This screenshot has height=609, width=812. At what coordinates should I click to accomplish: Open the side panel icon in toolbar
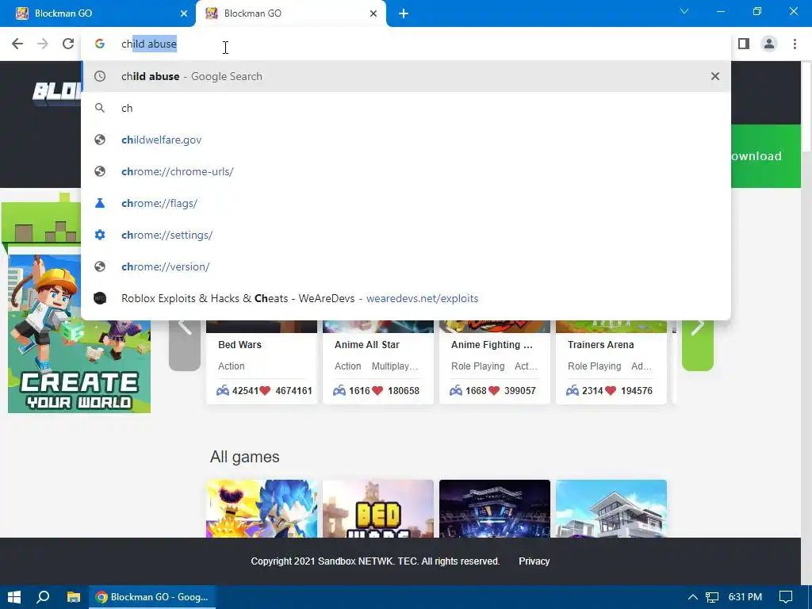pyautogui.click(x=744, y=44)
